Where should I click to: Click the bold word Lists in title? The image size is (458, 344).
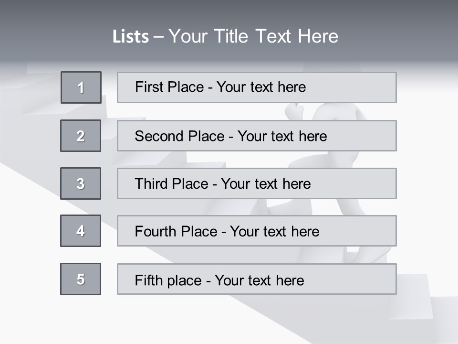(x=131, y=37)
